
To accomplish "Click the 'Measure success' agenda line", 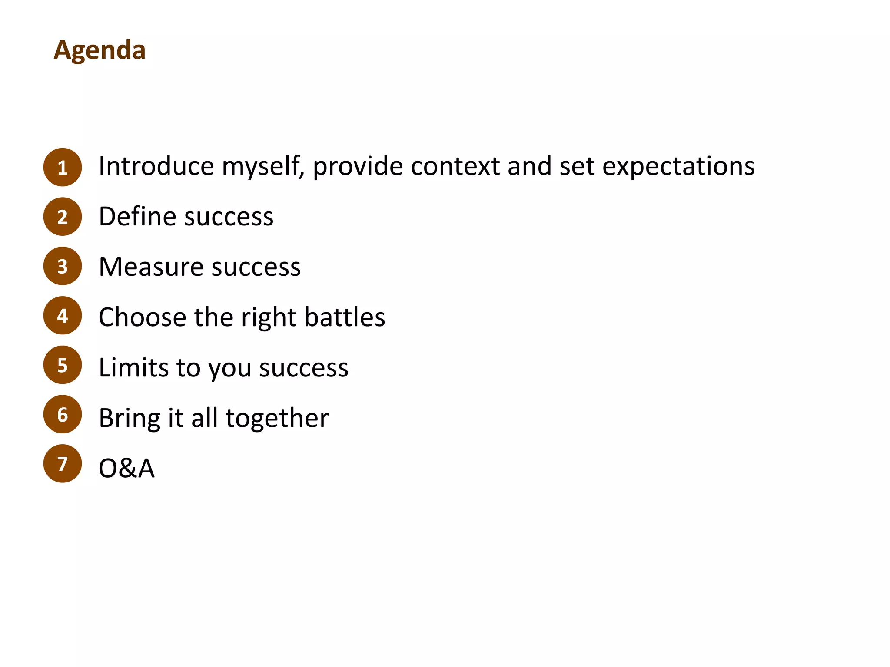I will (x=199, y=267).
